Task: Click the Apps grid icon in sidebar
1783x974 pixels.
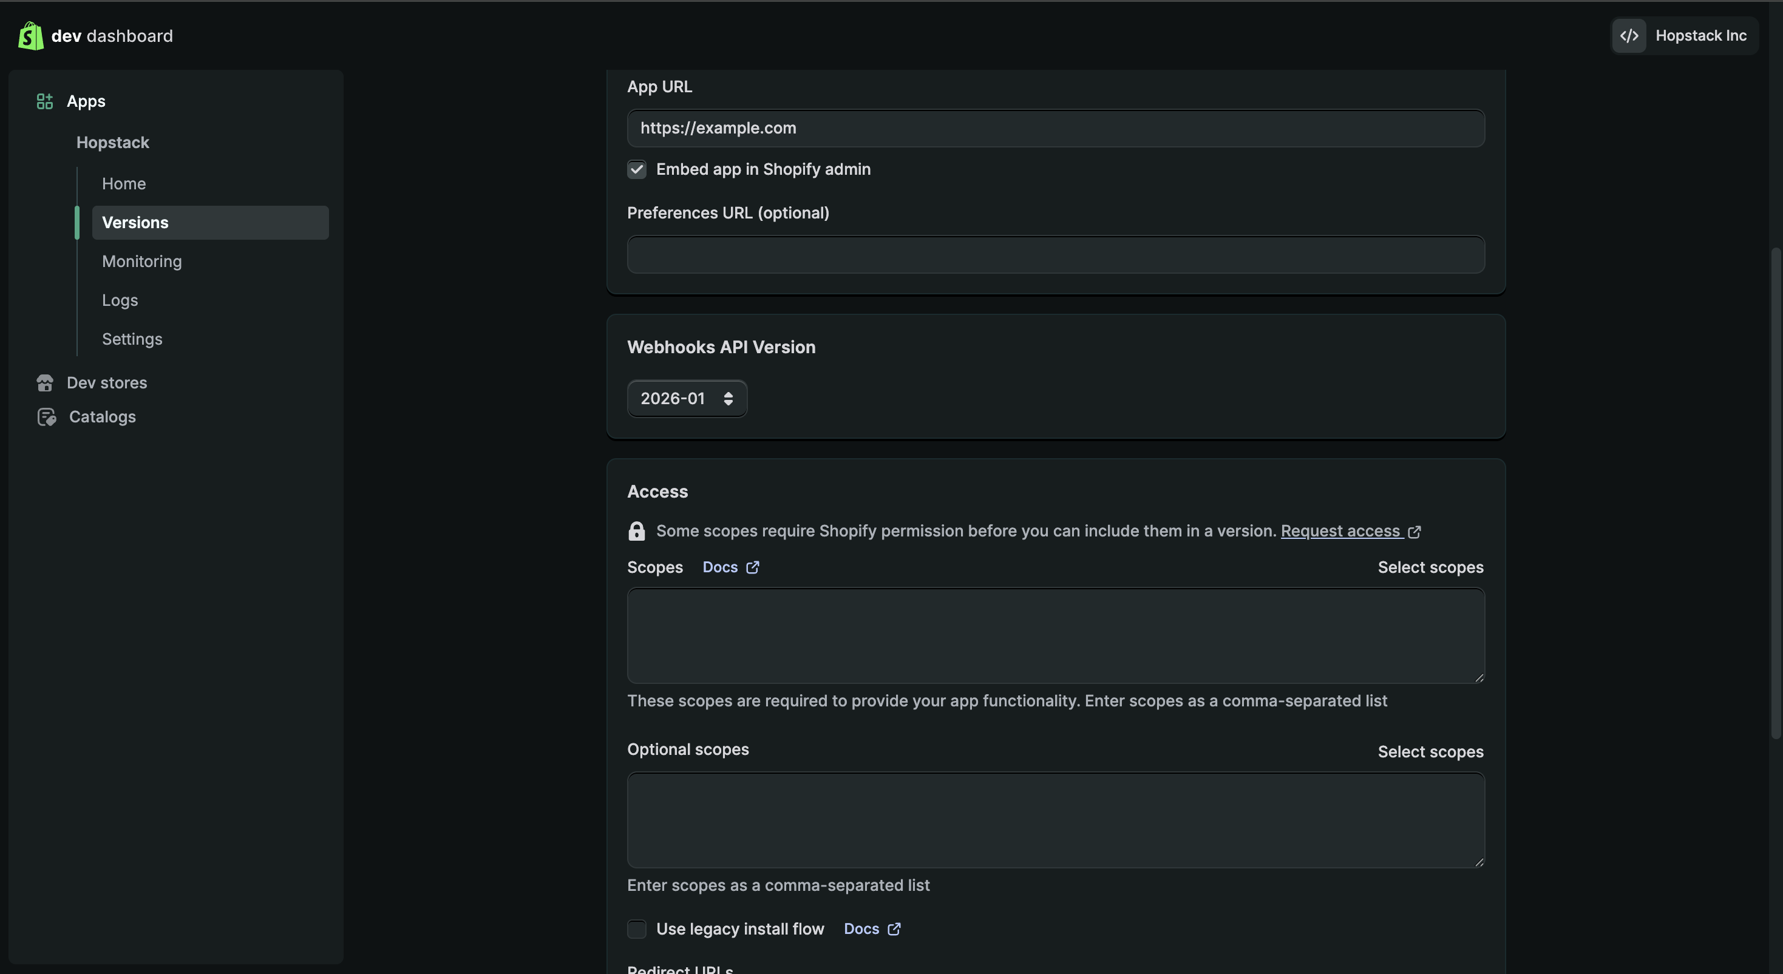Action: (x=45, y=102)
